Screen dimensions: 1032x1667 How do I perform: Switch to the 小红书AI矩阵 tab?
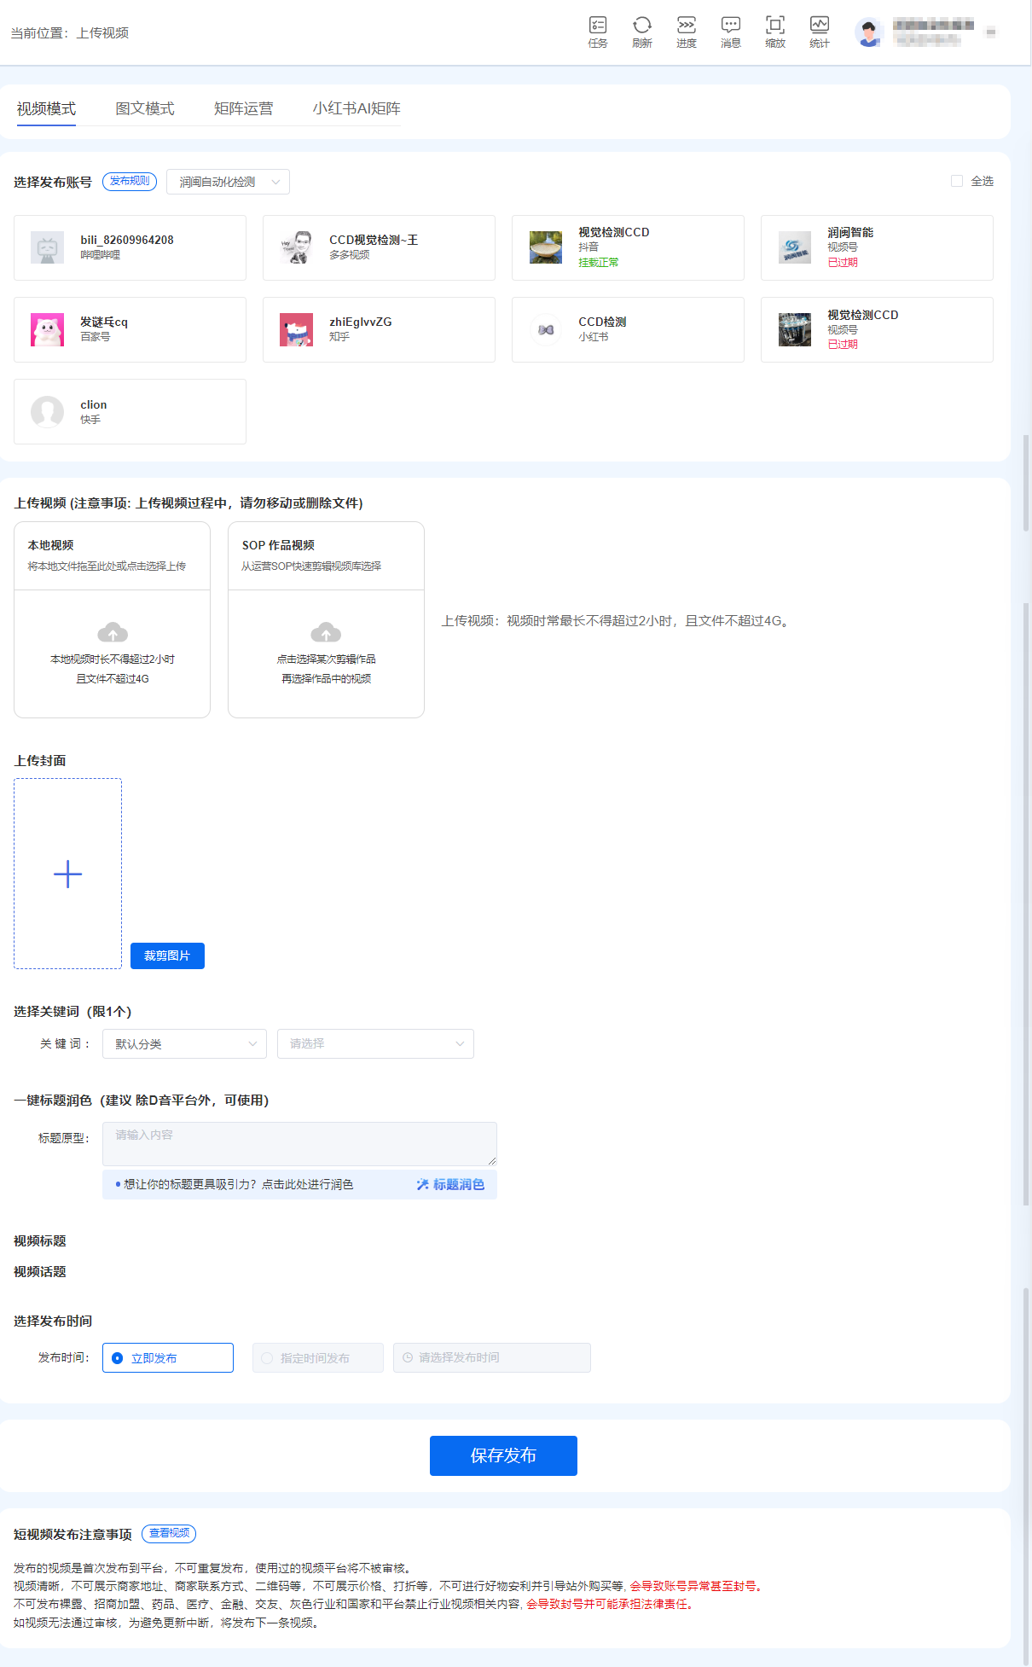(357, 108)
